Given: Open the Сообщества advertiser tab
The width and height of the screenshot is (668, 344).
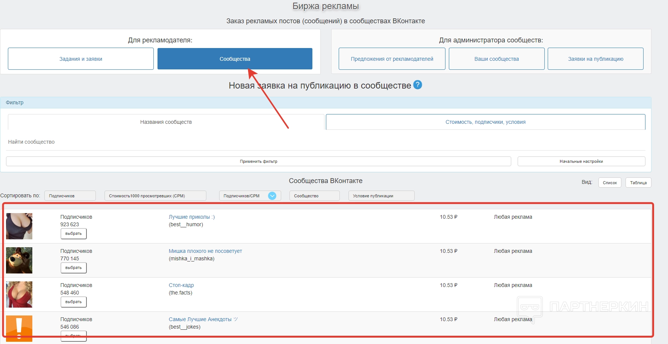Looking at the screenshot, I should [x=235, y=59].
